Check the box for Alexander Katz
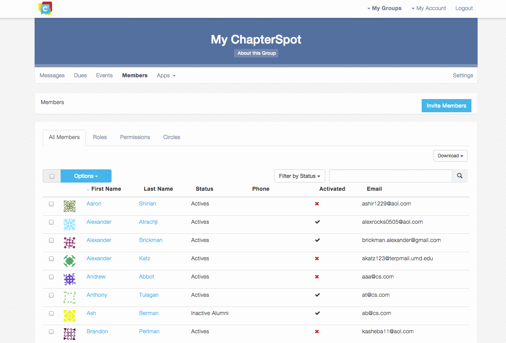This screenshot has width=506, height=343. [x=51, y=259]
